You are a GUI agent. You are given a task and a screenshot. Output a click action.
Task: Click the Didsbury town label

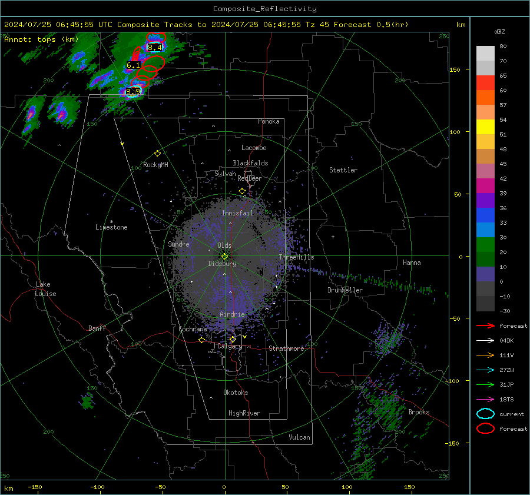[222, 264]
